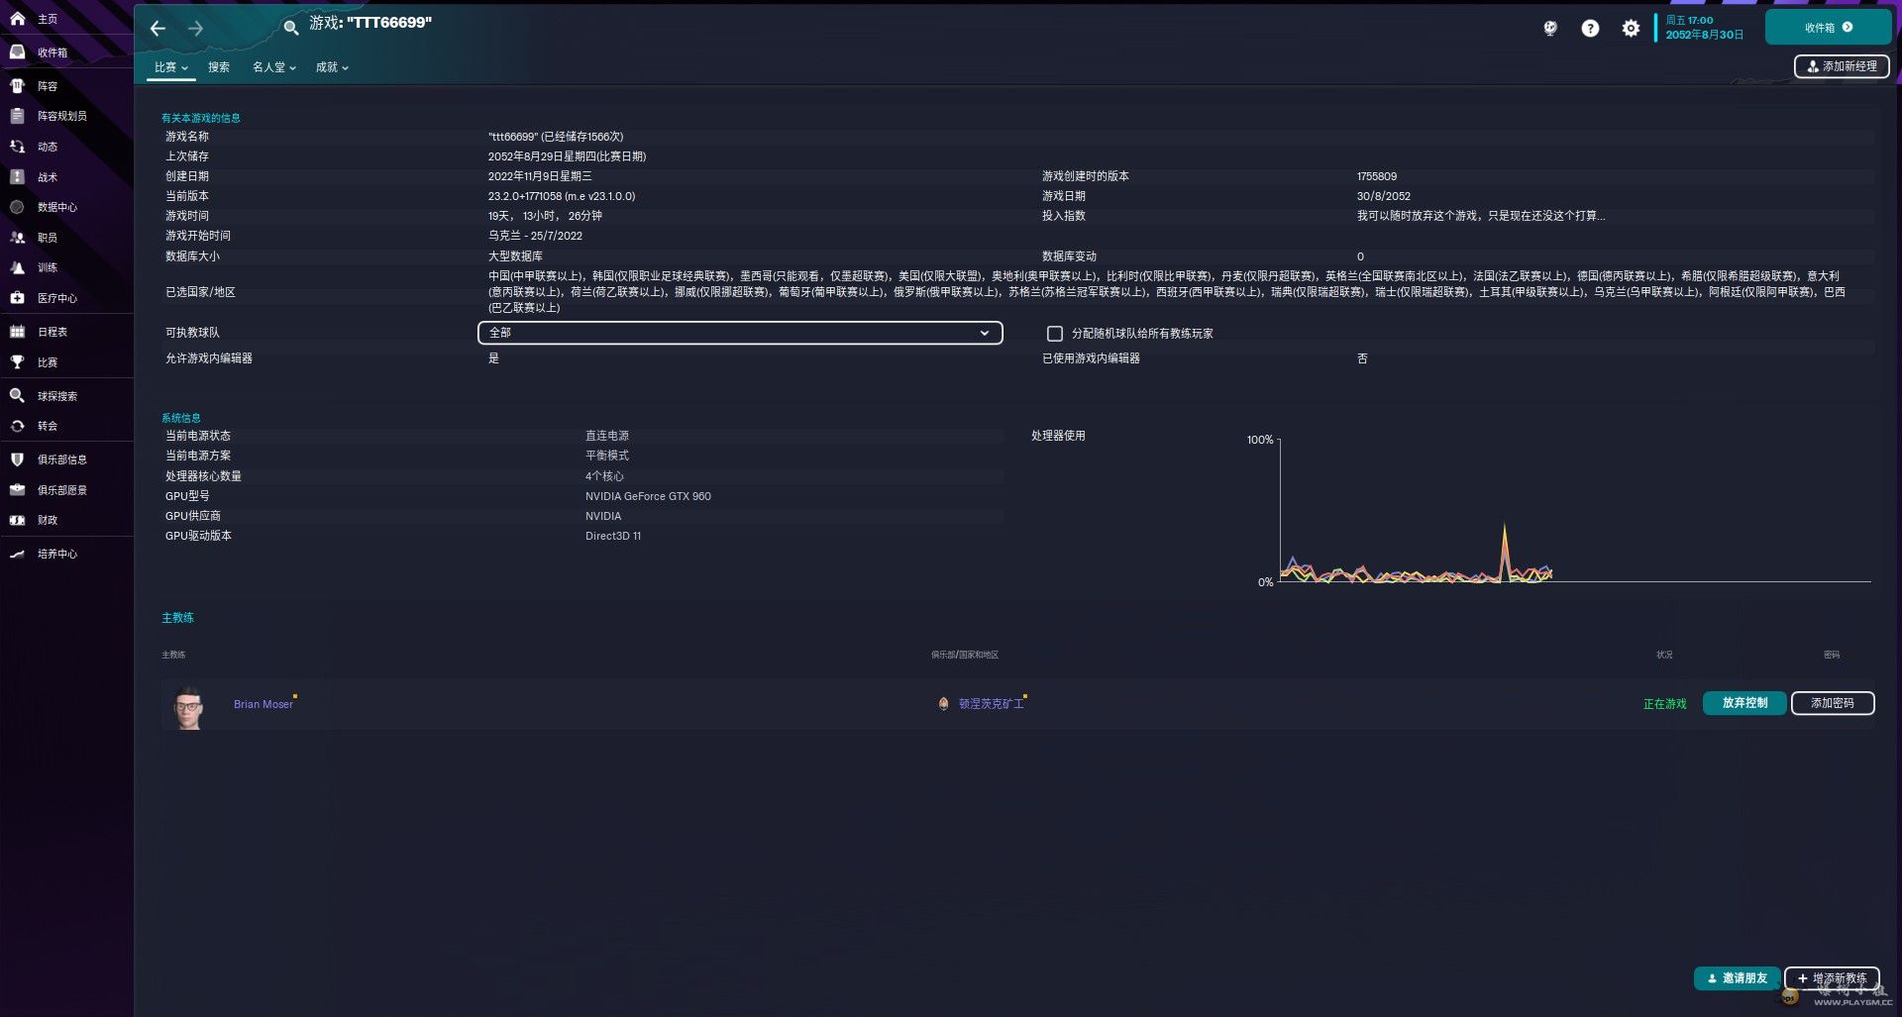Click the search magnifier icon in header
The height and width of the screenshot is (1017, 1902).
290,28
